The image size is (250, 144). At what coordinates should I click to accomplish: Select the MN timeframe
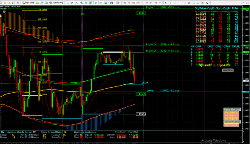pyautogui.click(x=160, y=3)
